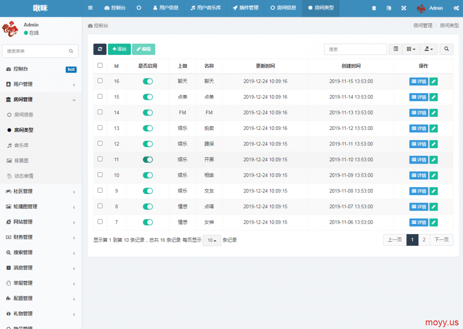Switch table to list view icon
This screenshot has width=463, height=329.
[396, 49]
